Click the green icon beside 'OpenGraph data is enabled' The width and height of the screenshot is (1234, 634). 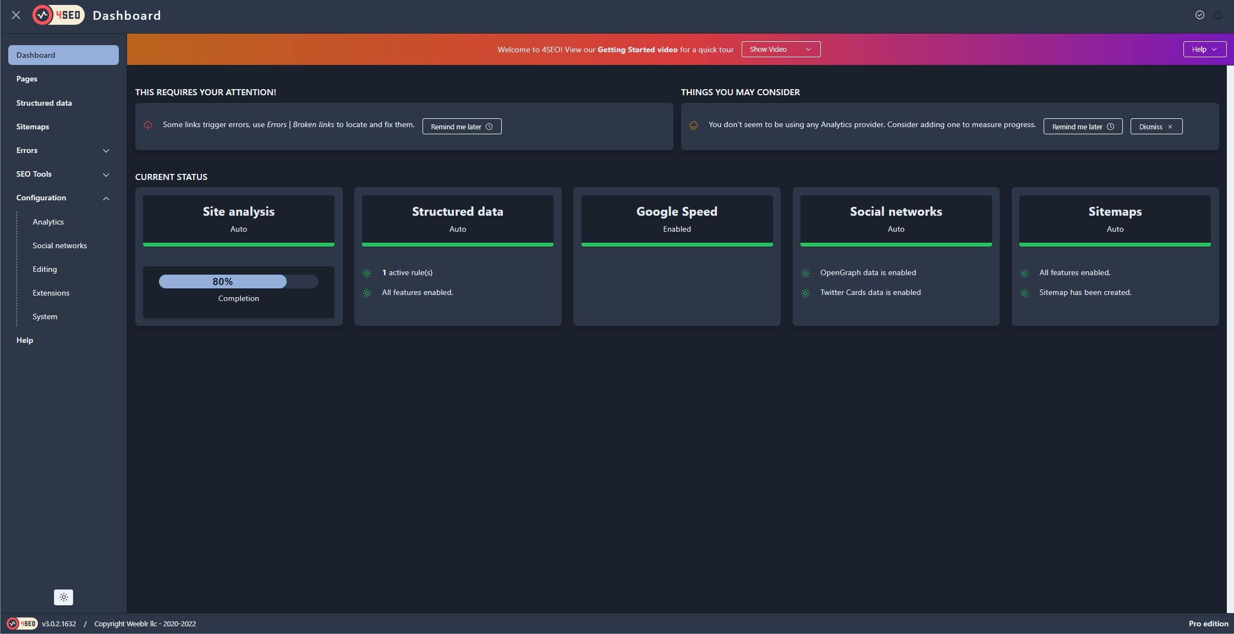pos(805,274)
